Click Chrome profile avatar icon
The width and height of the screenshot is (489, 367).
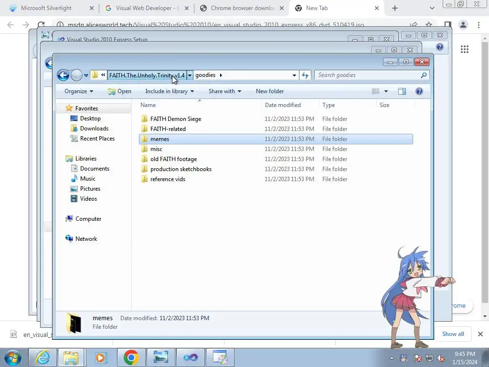click(x=463, y=25)
